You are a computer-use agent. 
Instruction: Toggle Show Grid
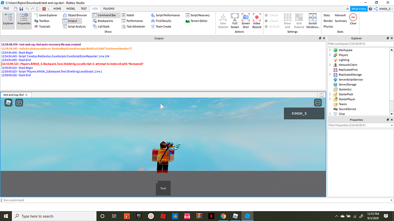(x=287, y=21)
